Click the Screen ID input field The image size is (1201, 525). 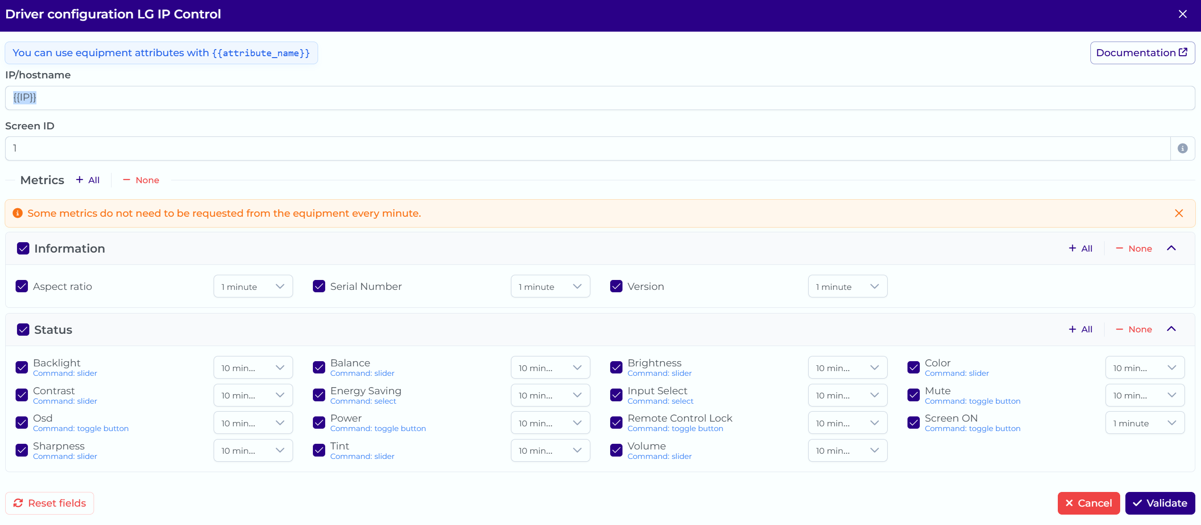coord(588,148)
